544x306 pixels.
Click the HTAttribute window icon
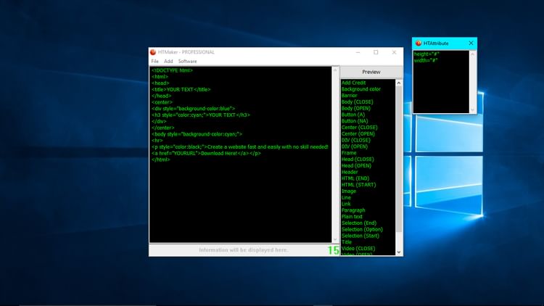point(418,44)
